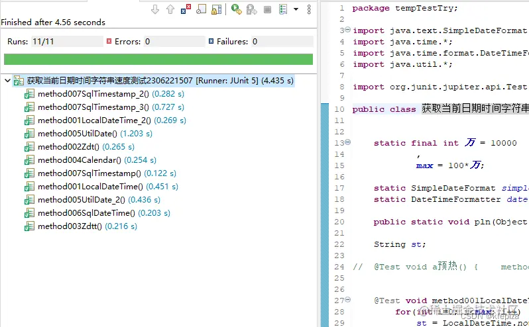This screenshot has height=327, width=529.
Task: Open Test Run History icon
Action: pyautogui.click(x=283, y=9)
